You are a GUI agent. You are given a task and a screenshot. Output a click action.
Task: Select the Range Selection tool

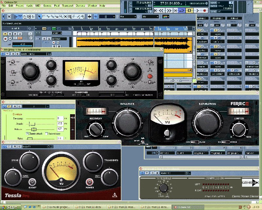[44, 17]
